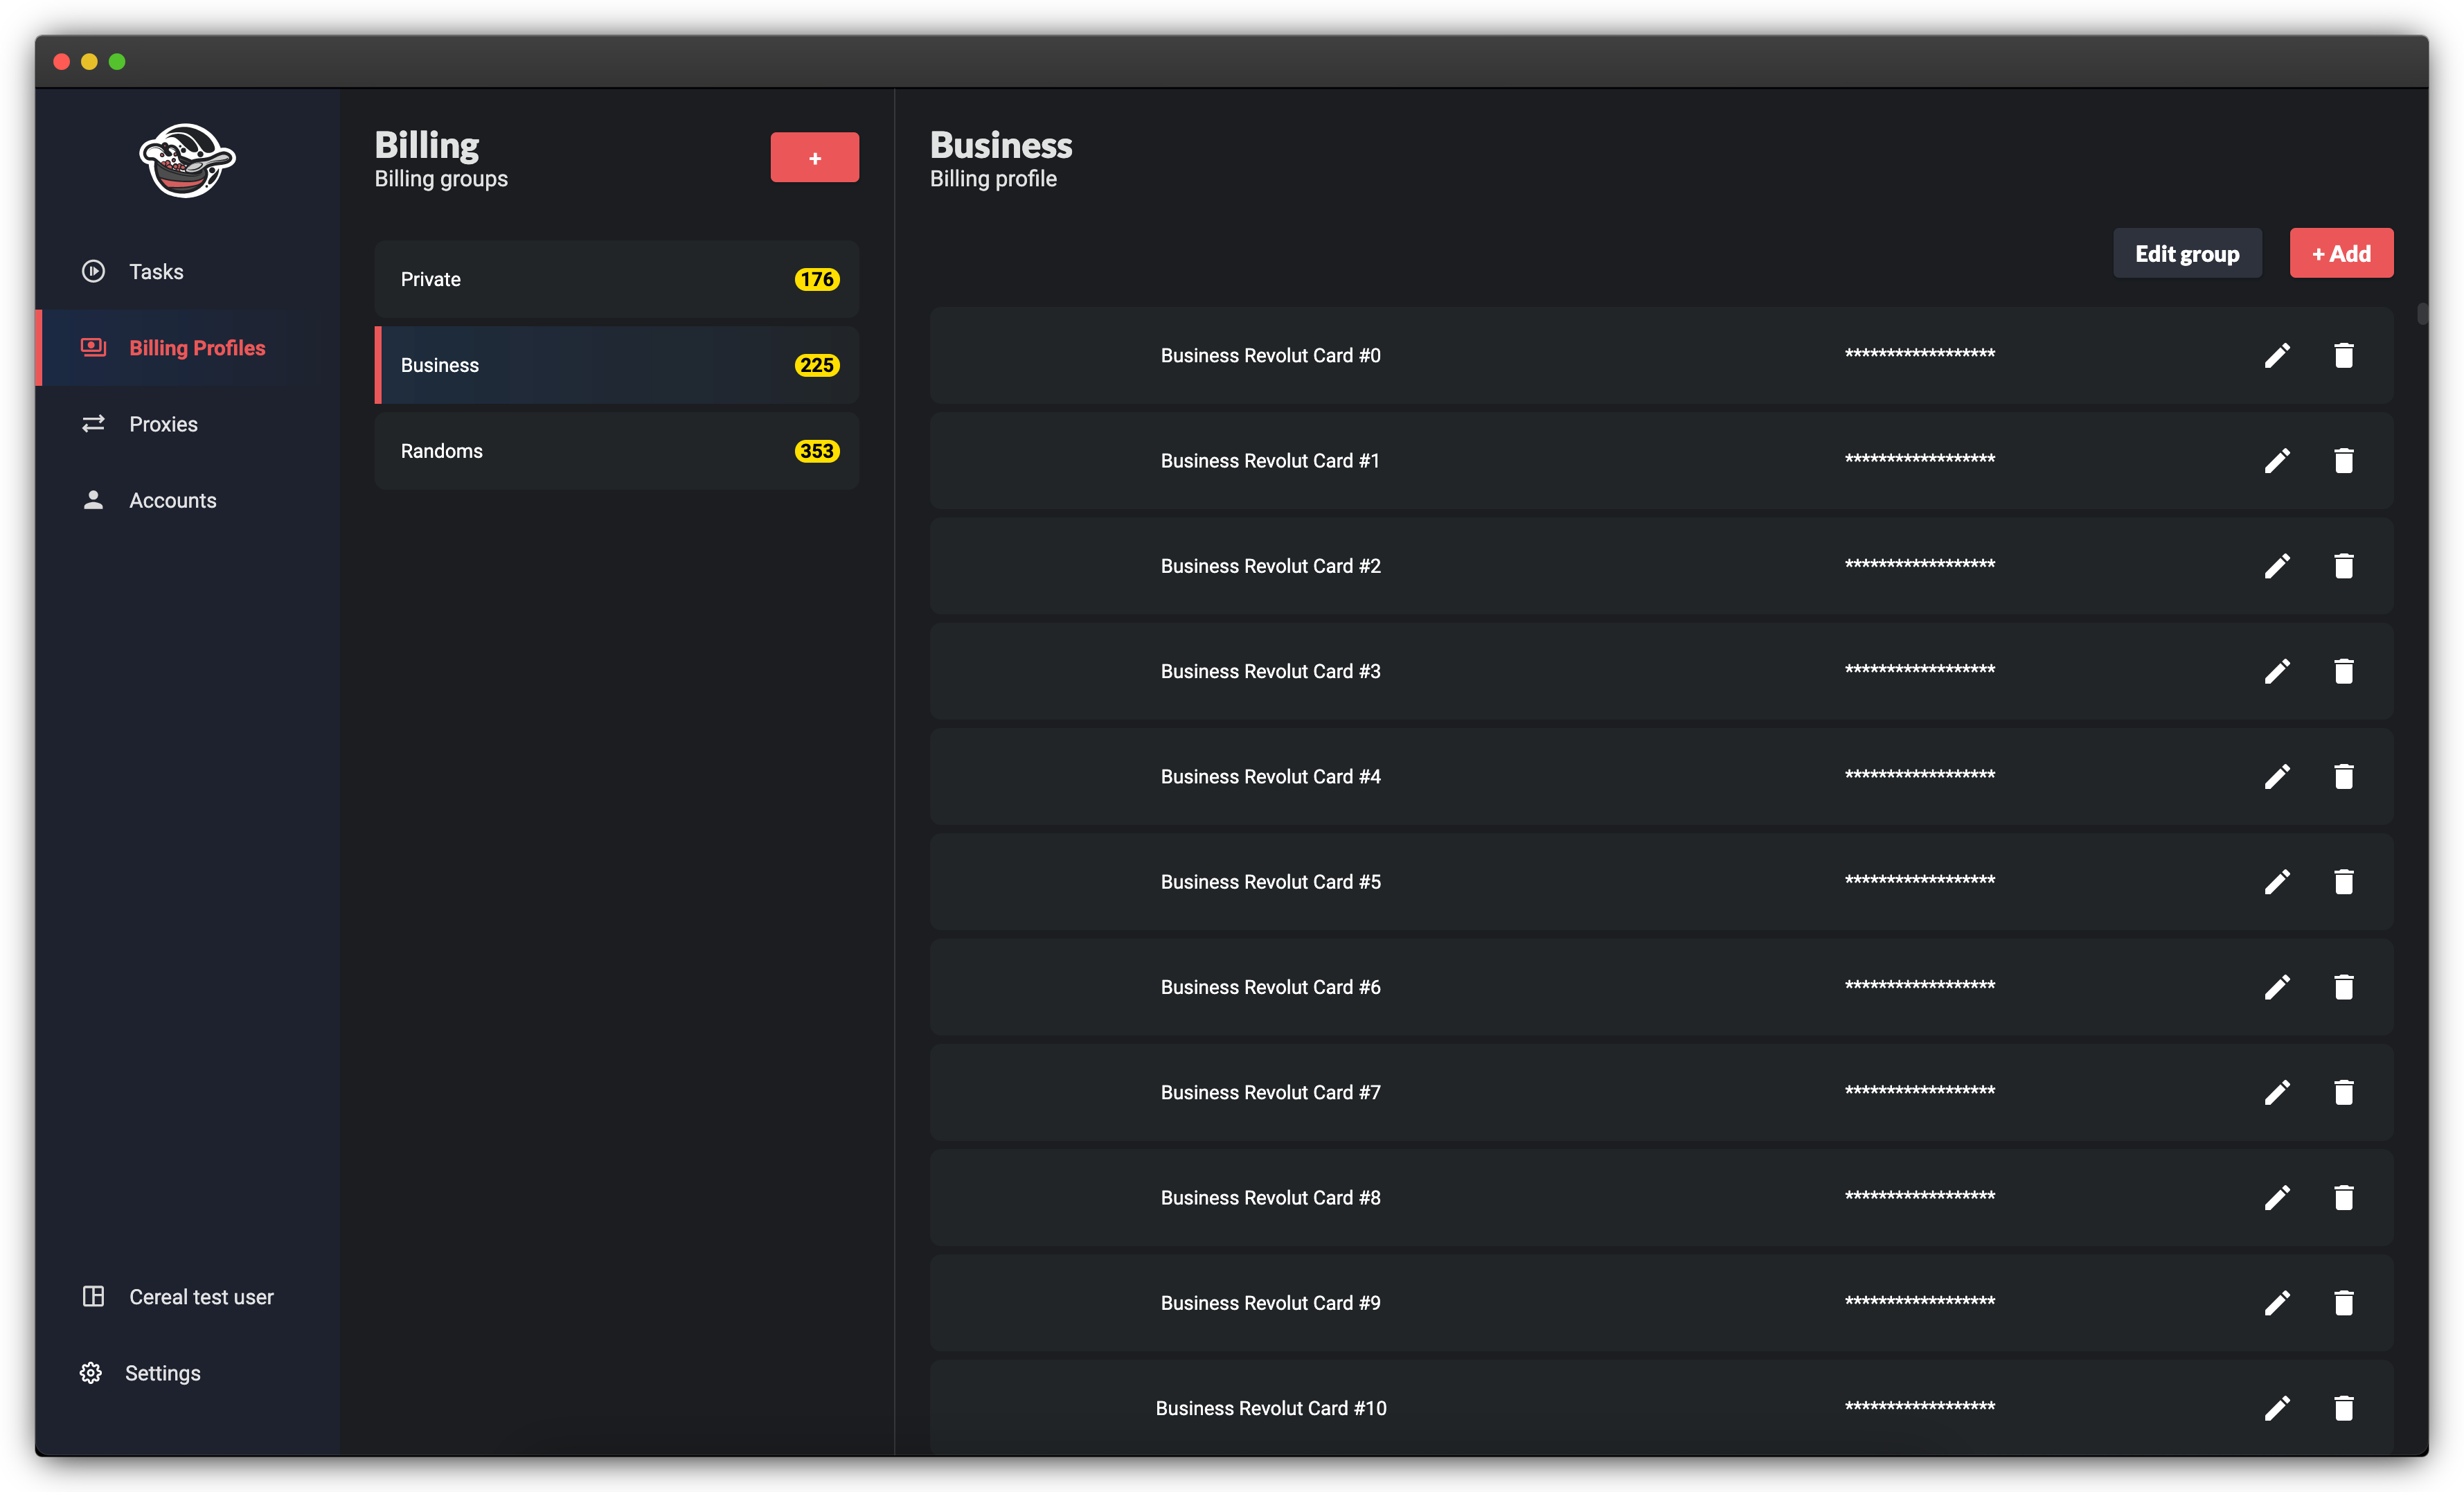Open Settings from sidebar
Viewport: 2464px width, 1492px height.
click(x=162, y=1373)
